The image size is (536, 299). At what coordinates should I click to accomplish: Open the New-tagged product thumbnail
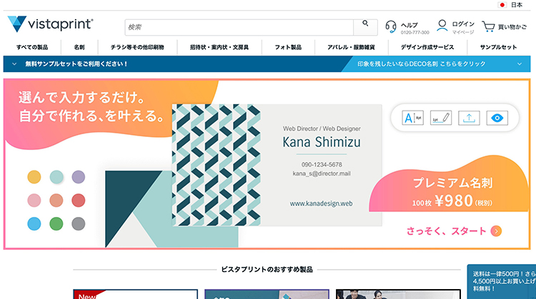[135, 294]
